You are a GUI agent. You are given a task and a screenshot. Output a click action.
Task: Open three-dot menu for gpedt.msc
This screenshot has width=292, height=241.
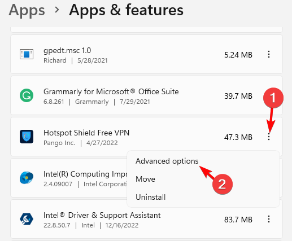(x=269, y=54)
